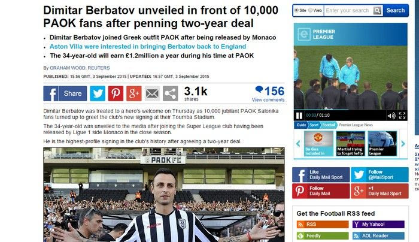Mute the video with the speaker icon
This screenshot has width=419, height=242.
[391, 116]
